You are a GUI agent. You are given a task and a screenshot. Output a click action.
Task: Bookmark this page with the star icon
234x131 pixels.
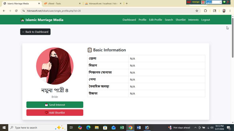pyautogui.click(x=197, y=11)
